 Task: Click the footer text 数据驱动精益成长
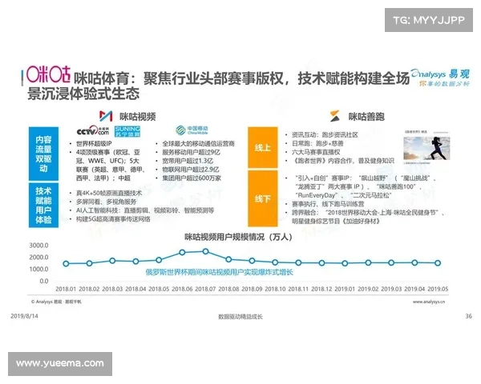(240, 317)
